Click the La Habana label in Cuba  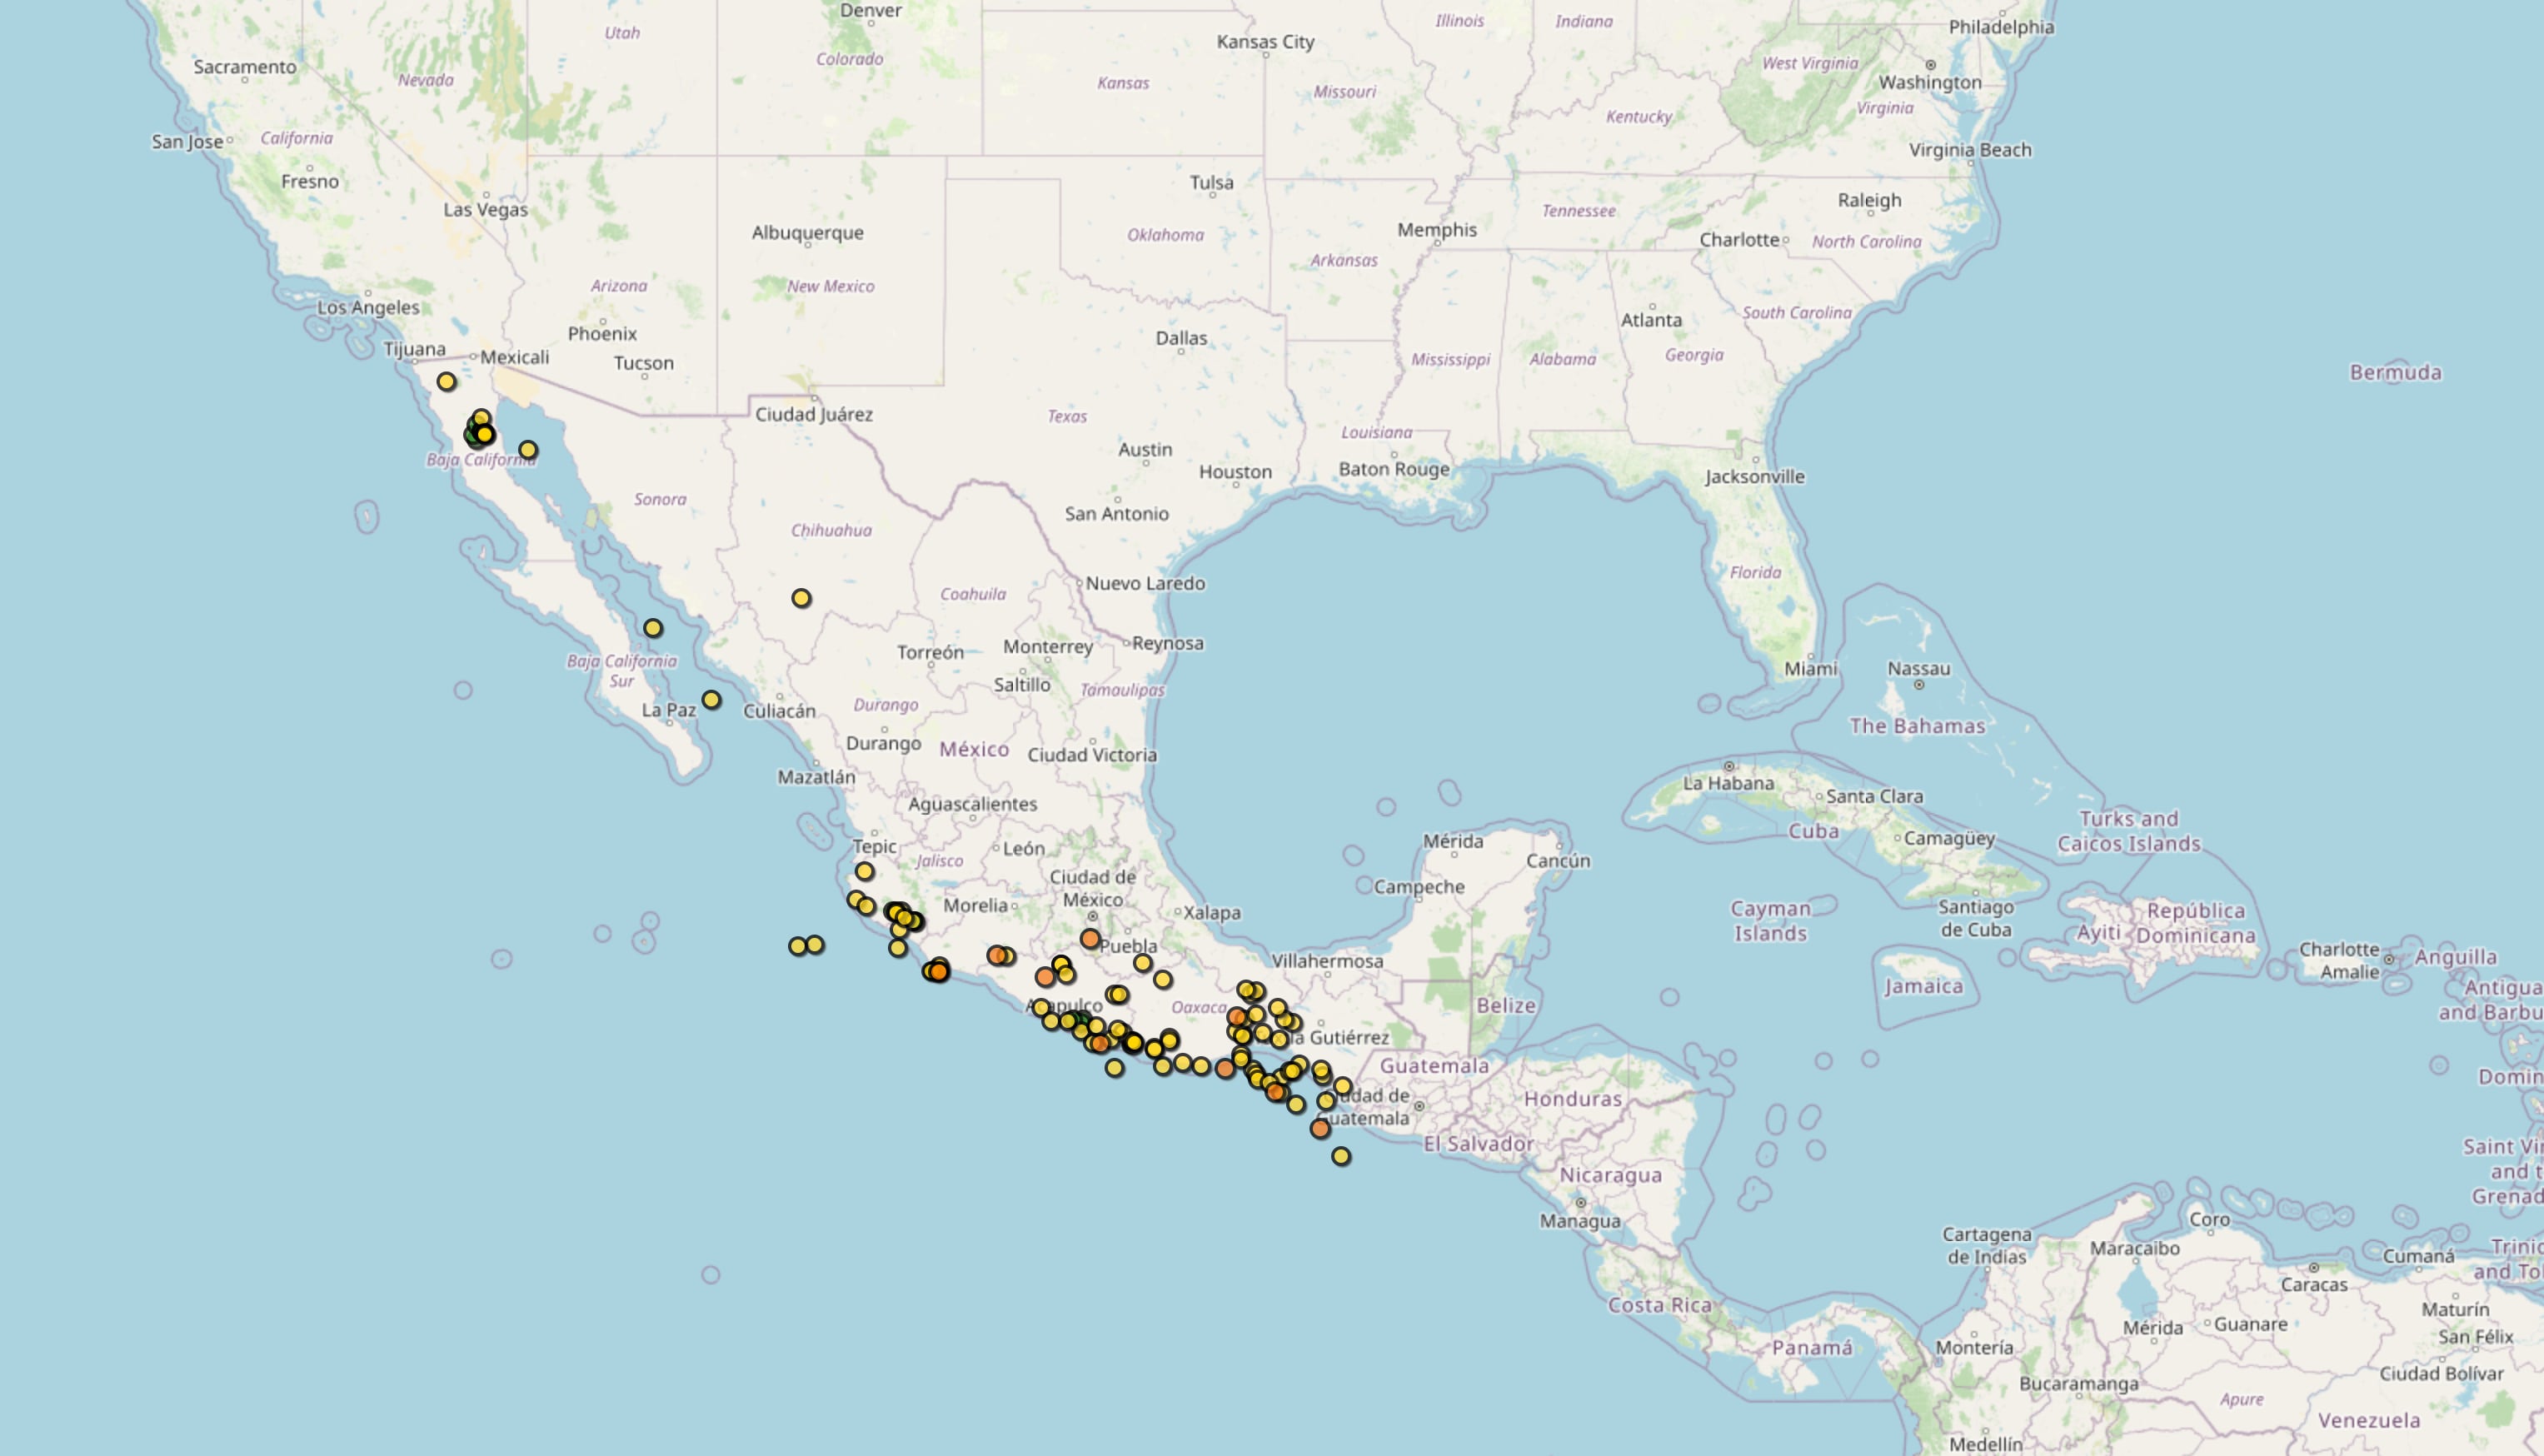(1728, 783)
